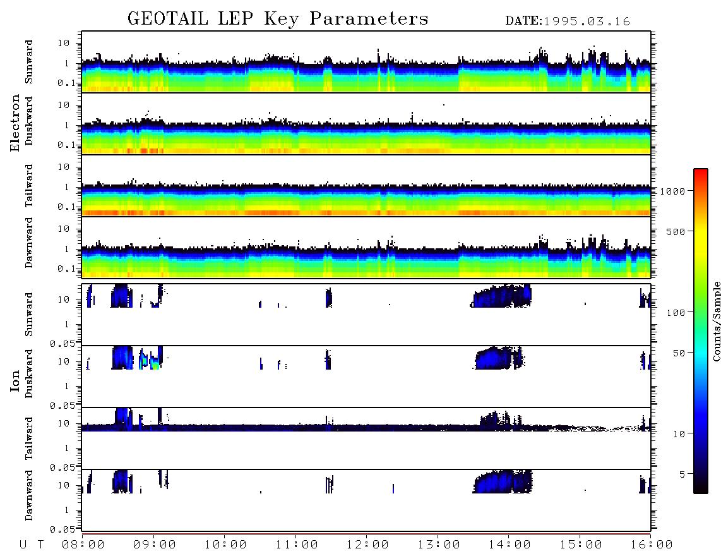
Task: Click the Ion Duskward panel label
Action: click(29, 373)
